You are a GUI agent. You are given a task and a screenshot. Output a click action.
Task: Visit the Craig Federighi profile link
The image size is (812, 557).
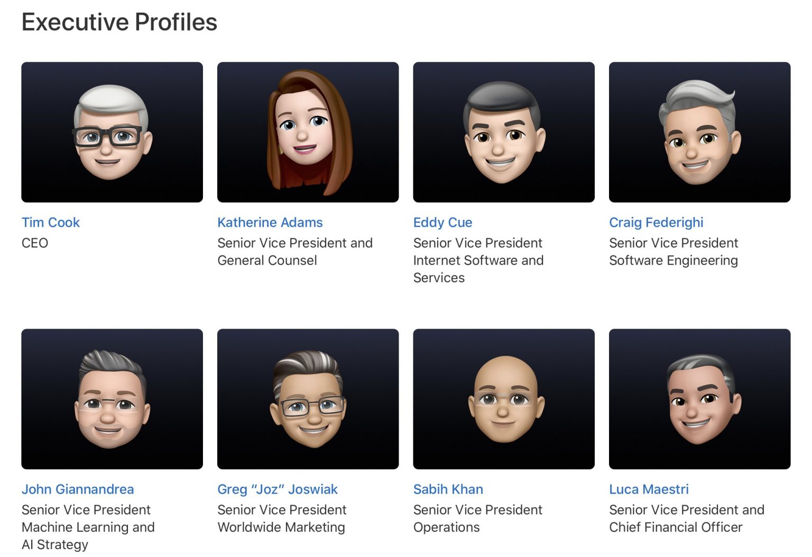pyautogui.click(x=656, y=222)
